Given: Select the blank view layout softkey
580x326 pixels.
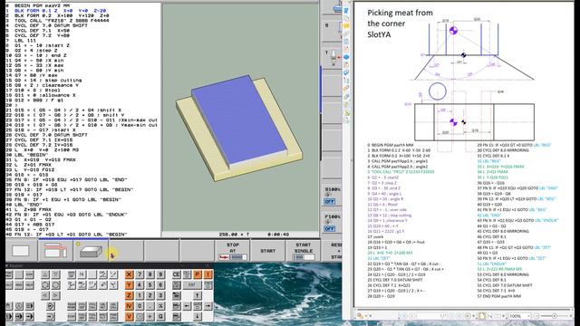Looking at the screenshot, I should (x=20, y=251).
